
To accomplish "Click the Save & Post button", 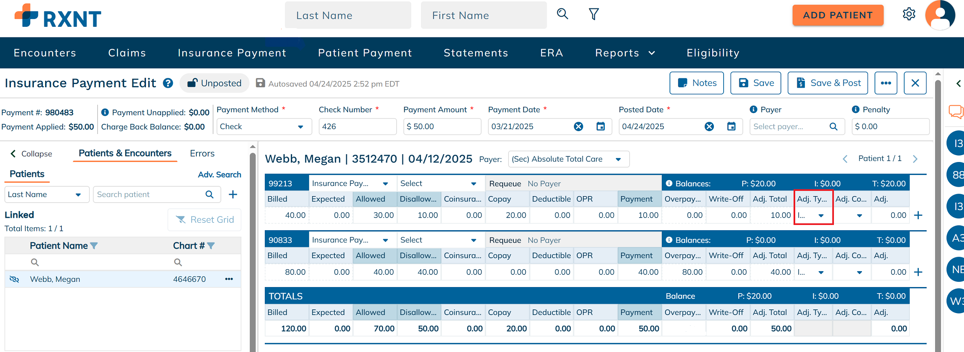I will click(x=827, y=83).
